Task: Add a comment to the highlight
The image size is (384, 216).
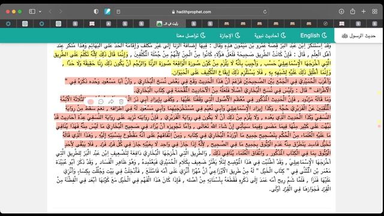Action: pos(101,101)
